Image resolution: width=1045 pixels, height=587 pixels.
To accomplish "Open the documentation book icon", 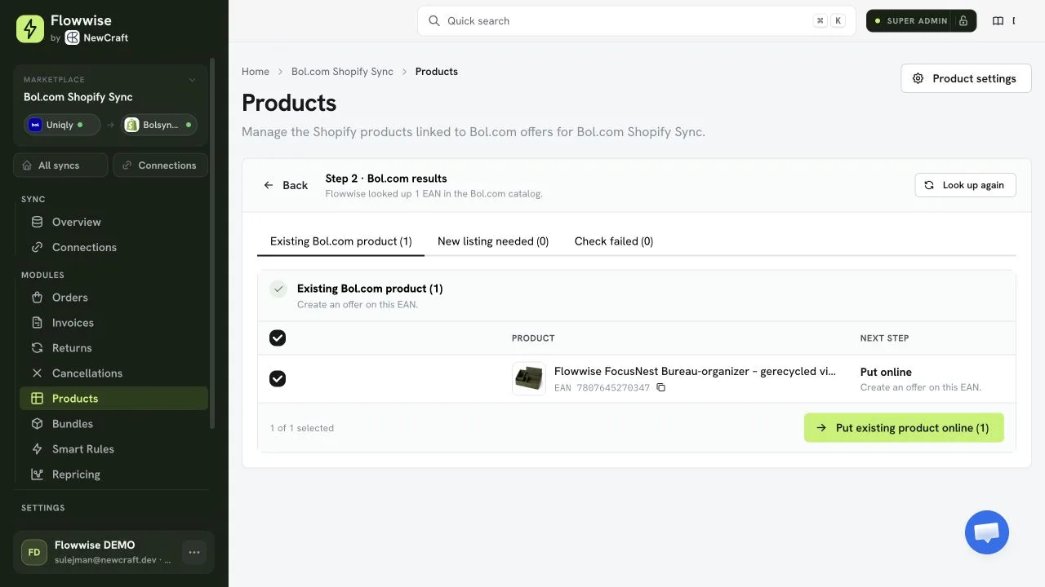I will click(x=998, y=21).
